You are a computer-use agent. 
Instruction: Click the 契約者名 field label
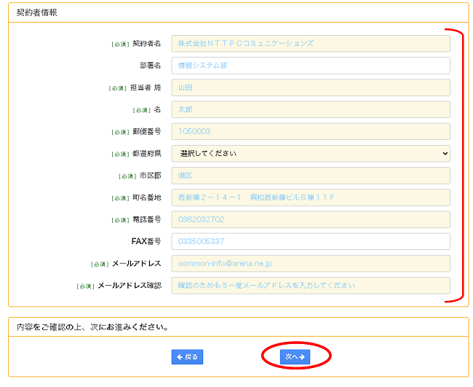point(146,44)
